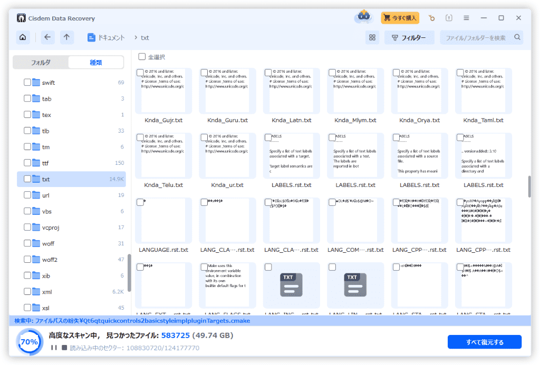Check the xml folder checkbox
The image size is (540, 365).
pyautogui.click(x=27, y=291)
